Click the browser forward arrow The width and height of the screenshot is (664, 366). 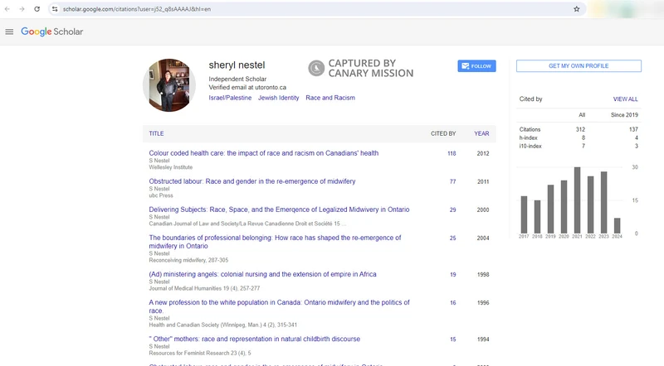(x=22, y=9)
